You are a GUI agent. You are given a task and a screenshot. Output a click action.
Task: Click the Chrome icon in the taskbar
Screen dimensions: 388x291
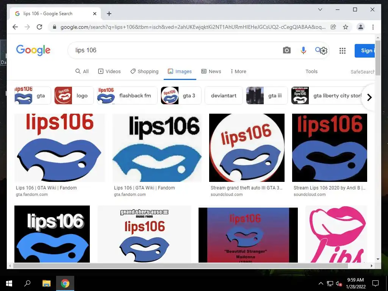[x=65, y=283]
